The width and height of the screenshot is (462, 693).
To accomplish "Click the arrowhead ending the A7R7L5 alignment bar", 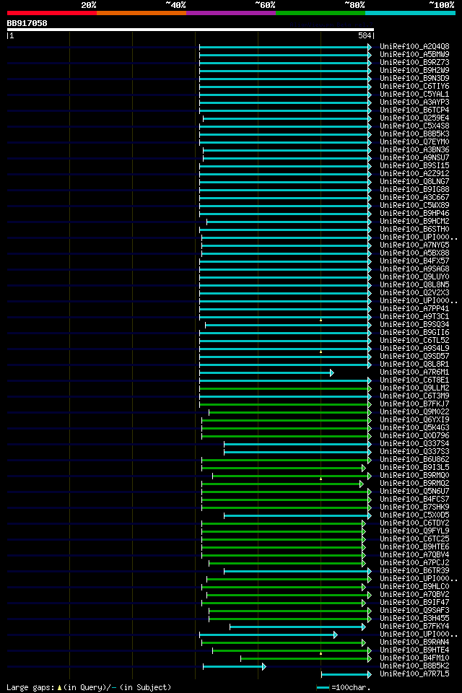I will click(x=370, y=674).
